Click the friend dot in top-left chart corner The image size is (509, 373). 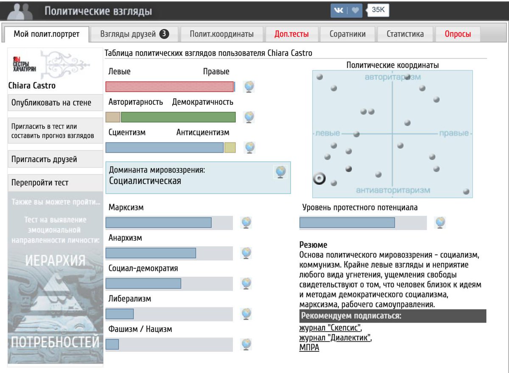click(x=319, y=77)
